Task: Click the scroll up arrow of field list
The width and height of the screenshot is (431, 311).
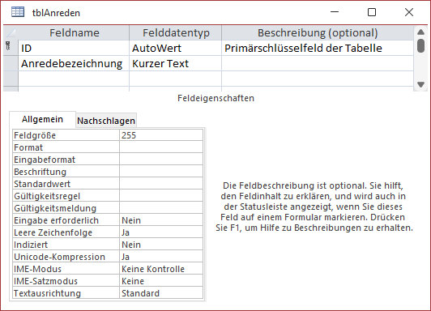Action: coord(420,32)
